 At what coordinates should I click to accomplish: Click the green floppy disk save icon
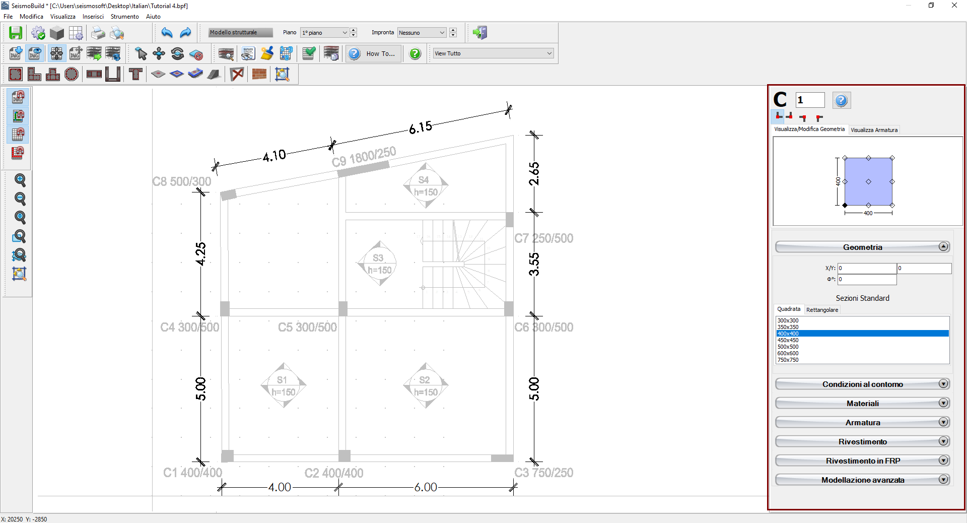tap(16, 33)
